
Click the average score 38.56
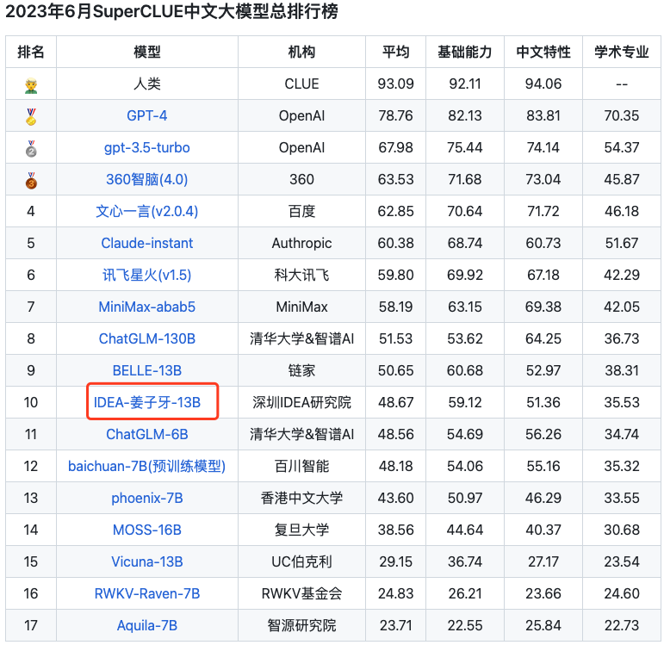pos(395,530)
